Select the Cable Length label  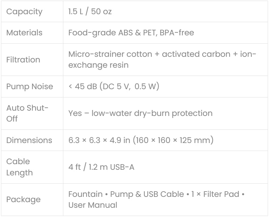tap(20, 167)
